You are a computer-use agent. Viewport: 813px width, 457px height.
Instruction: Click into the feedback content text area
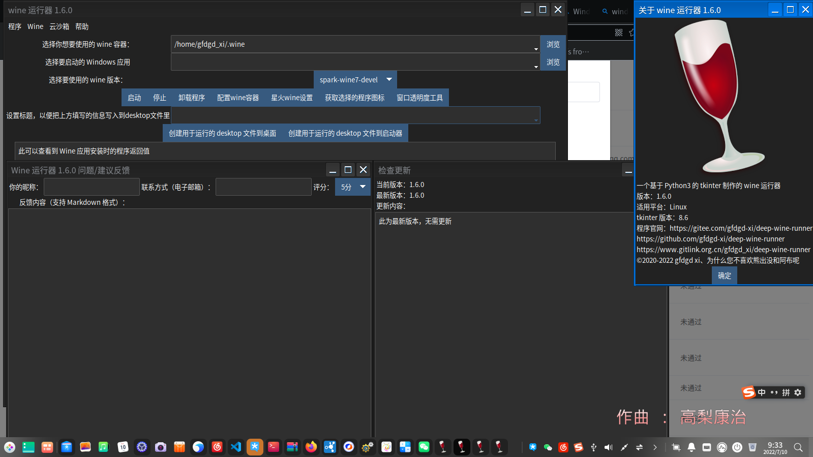(189, 323)
